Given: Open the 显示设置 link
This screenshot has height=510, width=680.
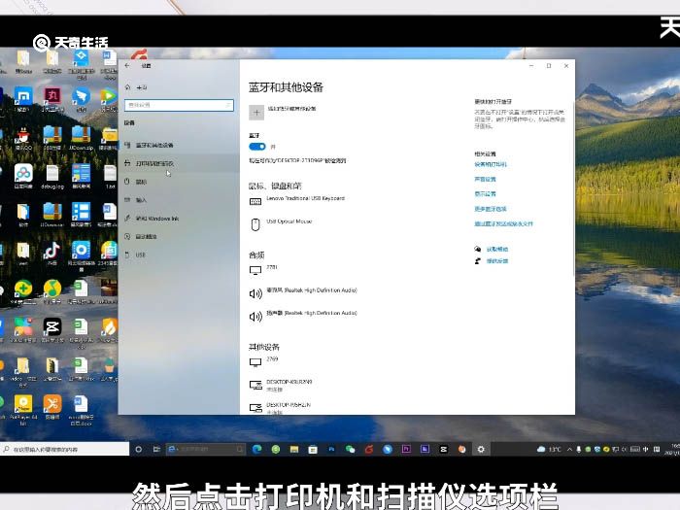Looking at the screenshot, I should point(485,194).
